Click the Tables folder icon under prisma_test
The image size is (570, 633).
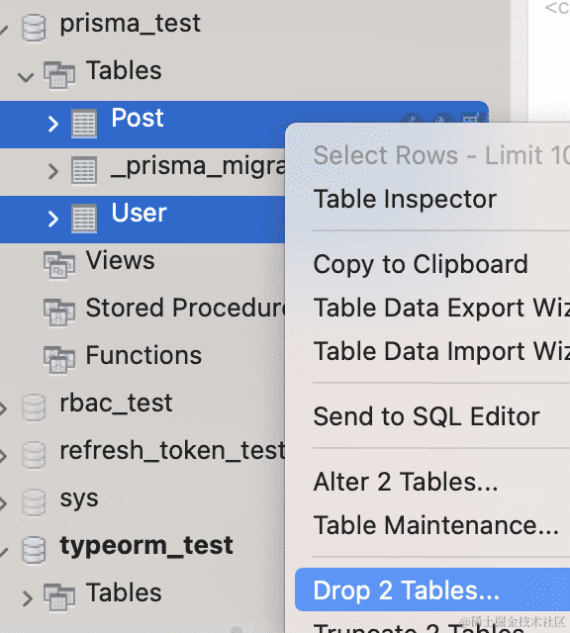click(59, 75)
